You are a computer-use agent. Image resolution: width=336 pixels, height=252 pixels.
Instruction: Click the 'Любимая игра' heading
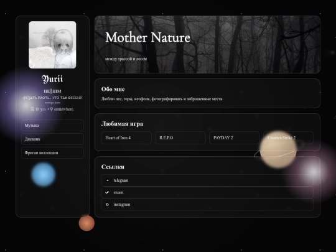coord(122,124)
